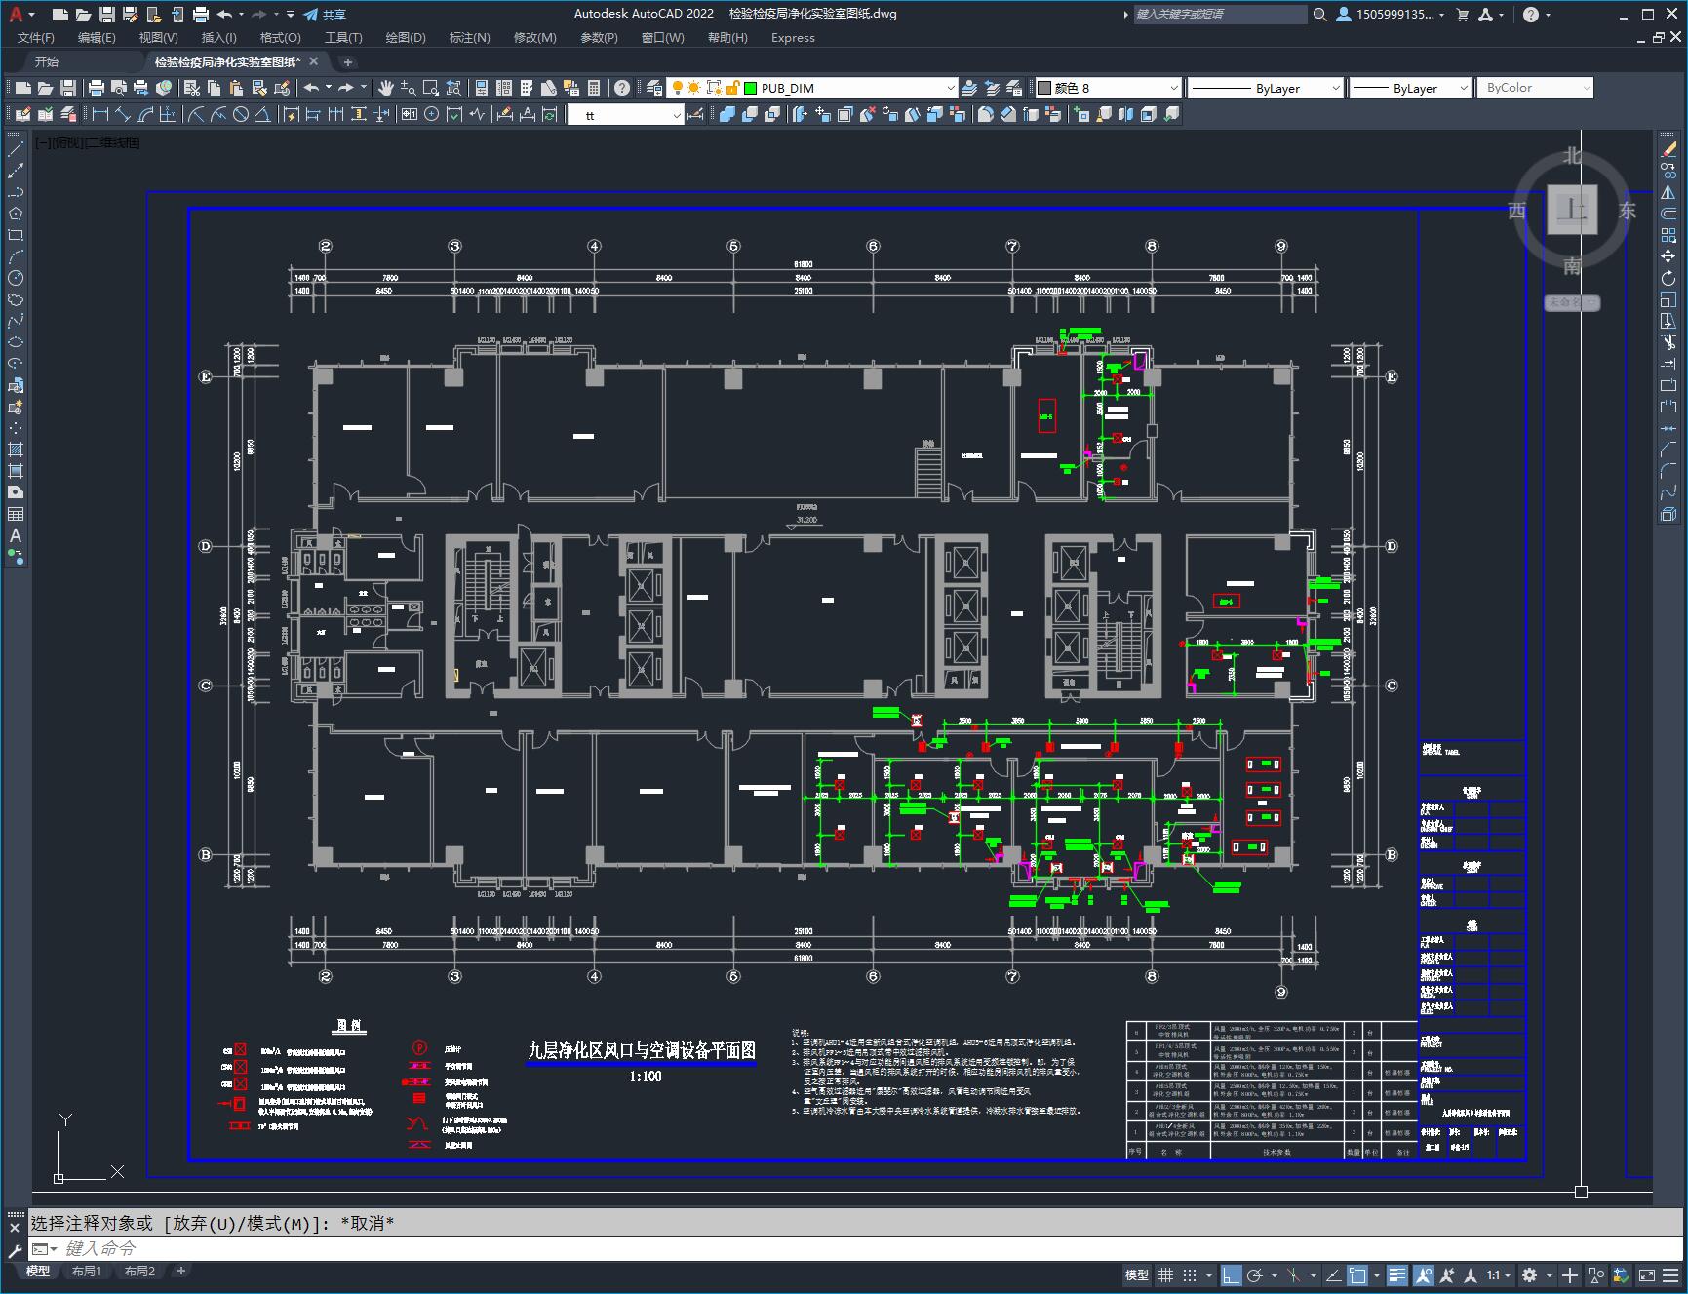
Task: Select the Circle draw tool
Action: pos(16,279)
